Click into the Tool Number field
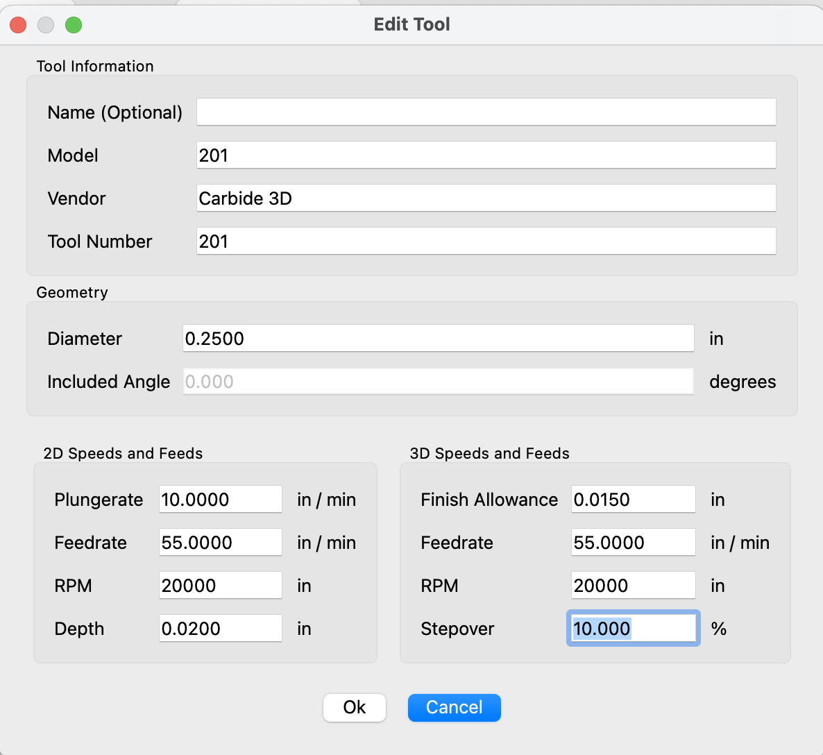The width and height of the screenshot is (823, 755). (x=486, y=241)
